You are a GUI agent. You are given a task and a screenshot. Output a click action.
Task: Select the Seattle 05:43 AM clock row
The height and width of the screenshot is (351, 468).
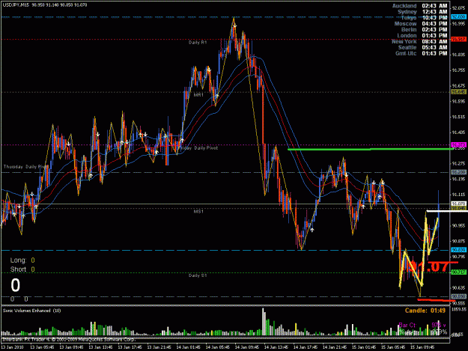422,47
